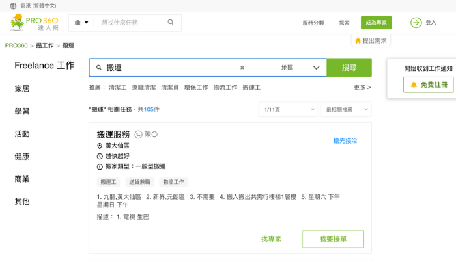Select the 環保工作 suggestion
This screenshot has width=456, height=260.
click(x=196, y=87)
